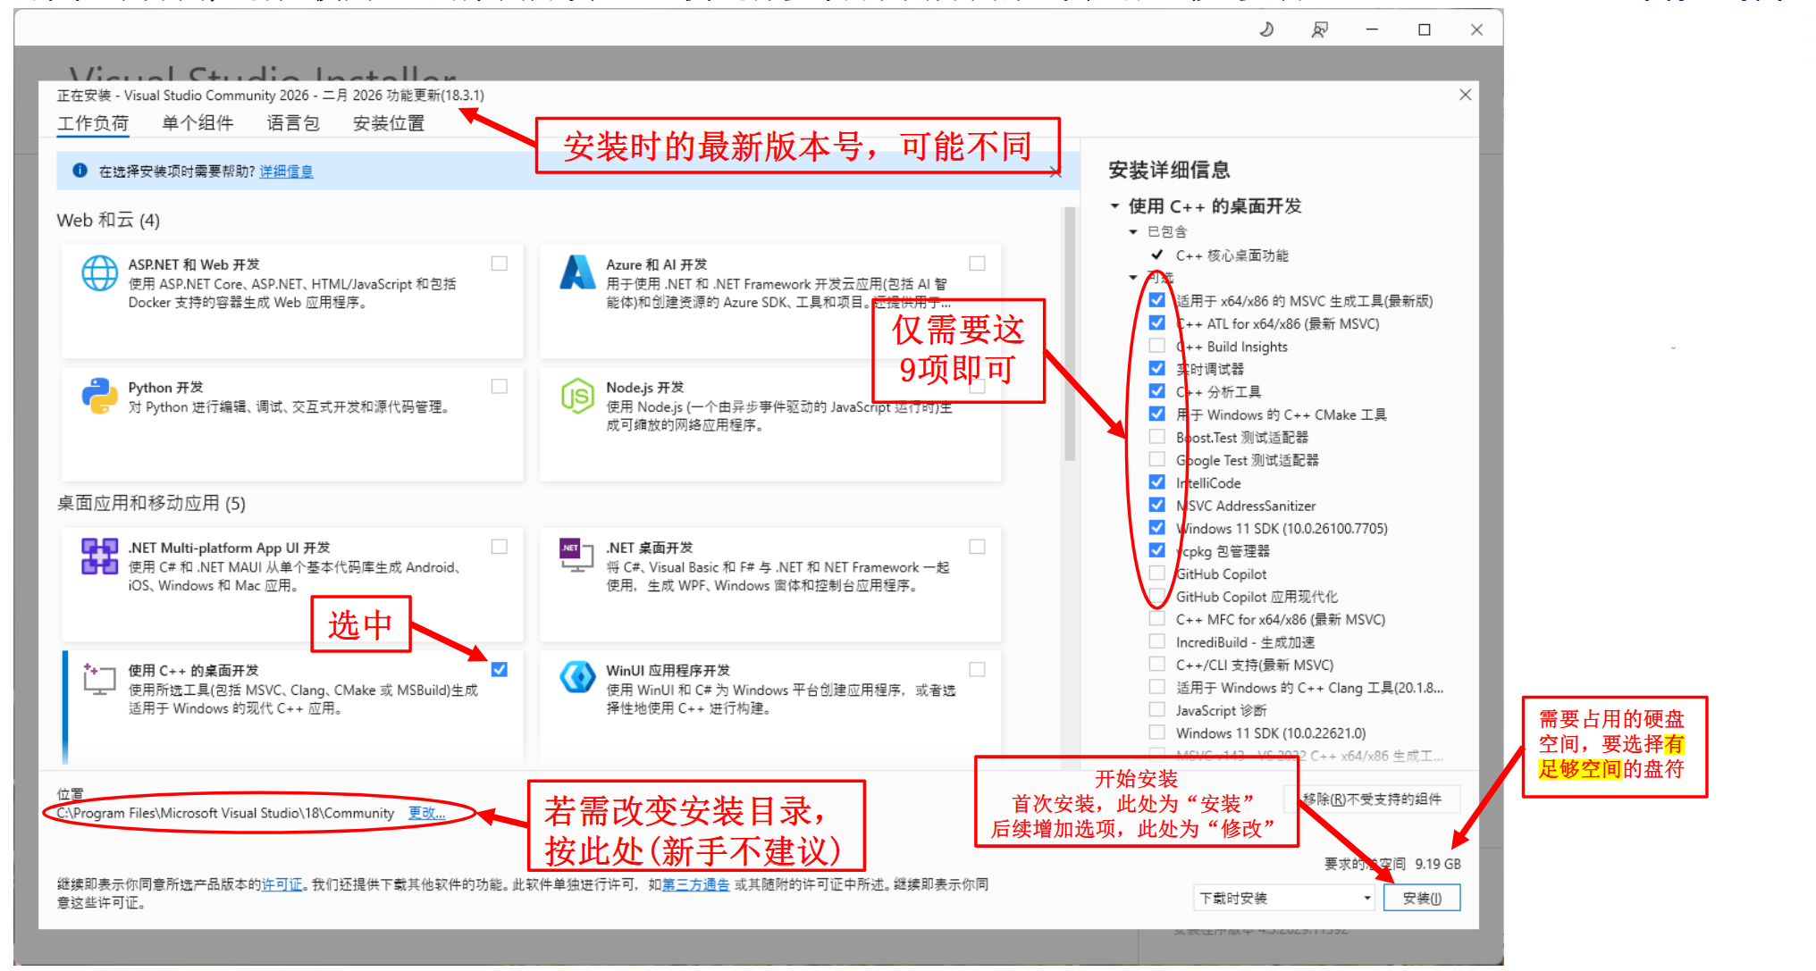This screenshot has height=971, width=1816.
Task: Click the .NET desktop development icon
Action: 576,555
